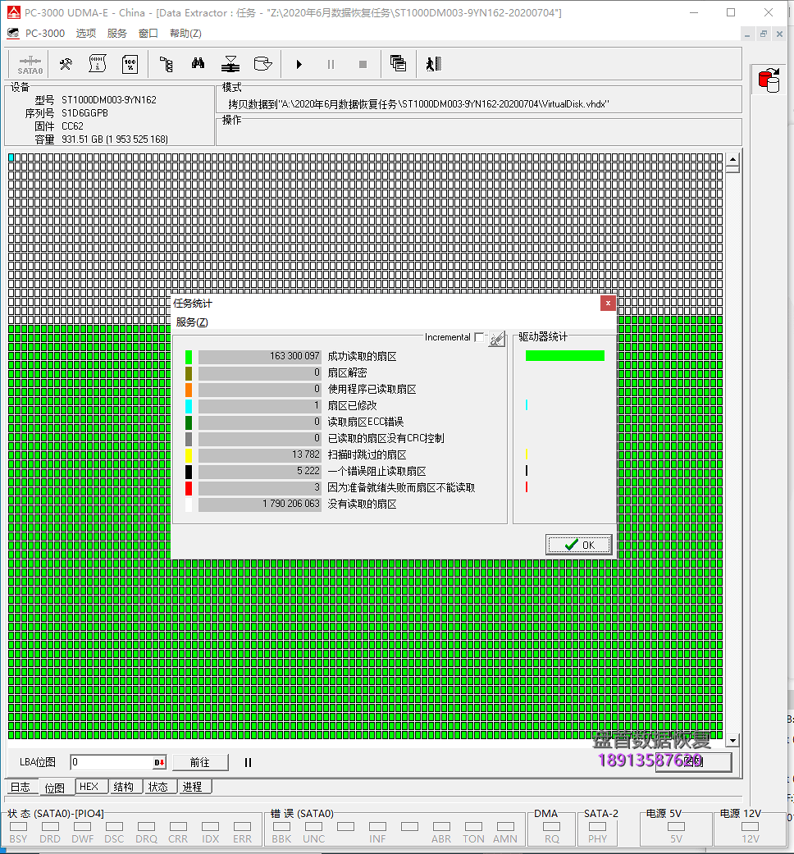Click the red database icon on right panel
This screenshot has width=794, height=854.
coord(769,80)
